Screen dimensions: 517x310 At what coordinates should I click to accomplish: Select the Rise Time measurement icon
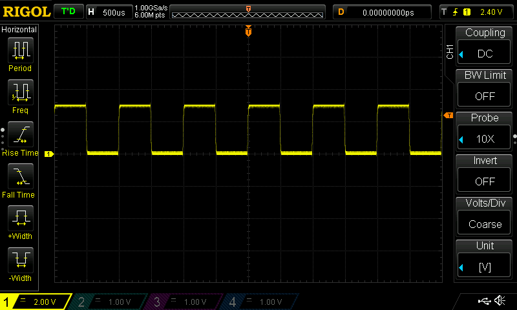[x=21, y=134]
